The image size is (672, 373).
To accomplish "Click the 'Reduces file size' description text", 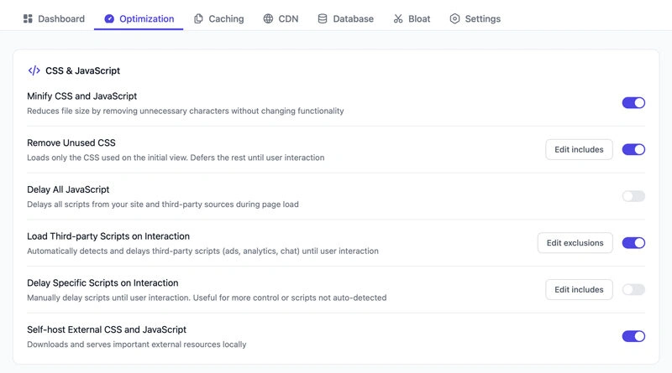I will click(186, 111).
